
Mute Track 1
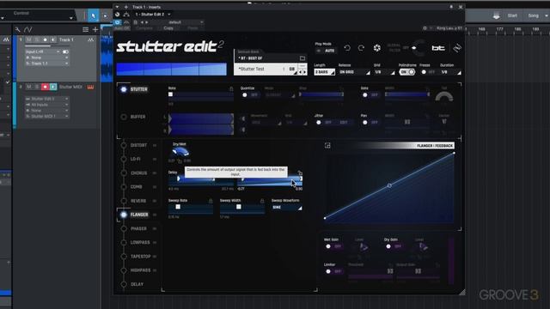[28, 40]
